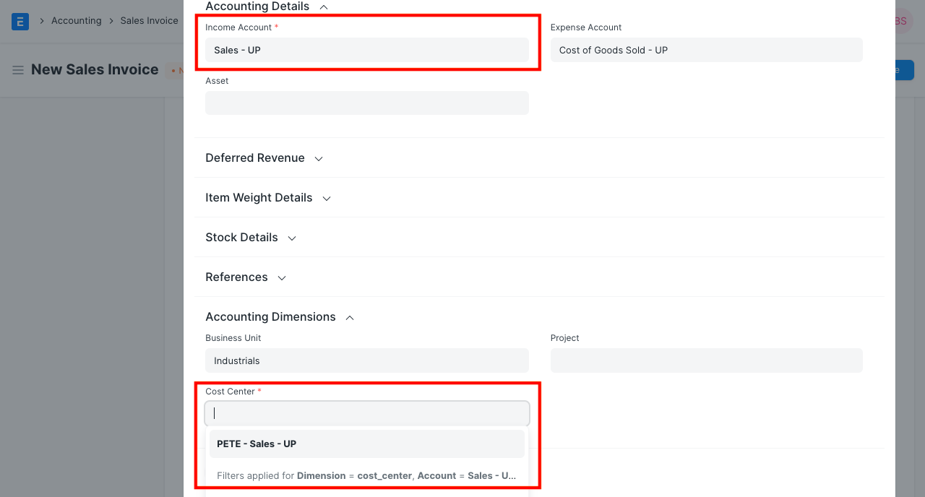Image resolution: width=925 pixels, height=497 pixels.
Task: Select the Business Unit field showing Industrials
Action: click(x=366, y=360)
